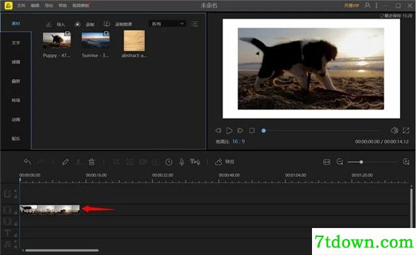Redo the last action
Screen dimensions: 416x255
point(41,161)
